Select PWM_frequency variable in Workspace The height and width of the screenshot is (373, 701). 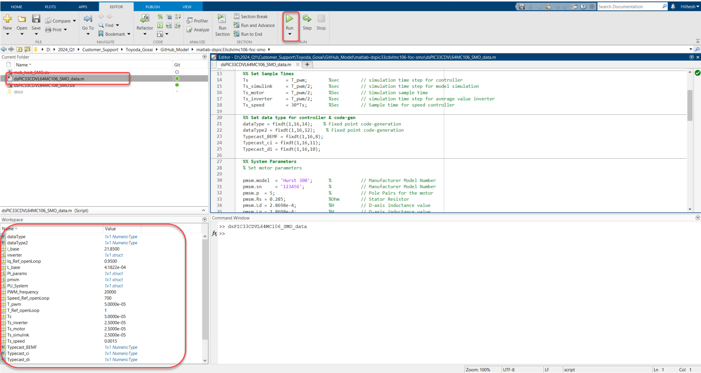click(23, 292)
